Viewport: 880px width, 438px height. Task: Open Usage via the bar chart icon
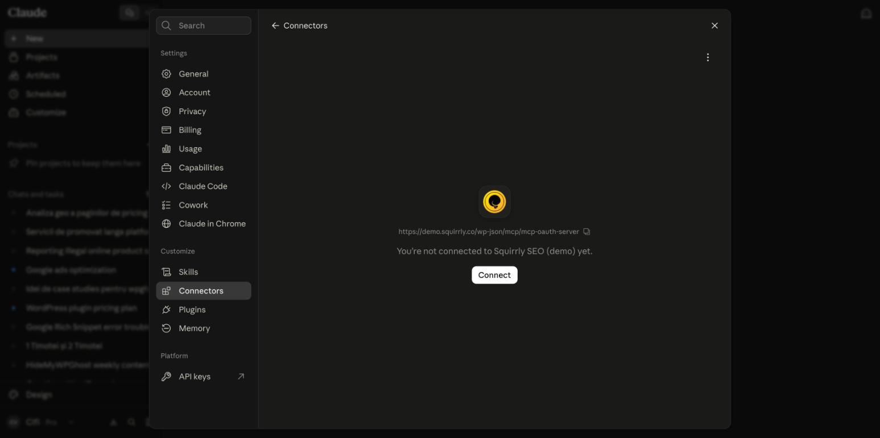coord(166,149)
